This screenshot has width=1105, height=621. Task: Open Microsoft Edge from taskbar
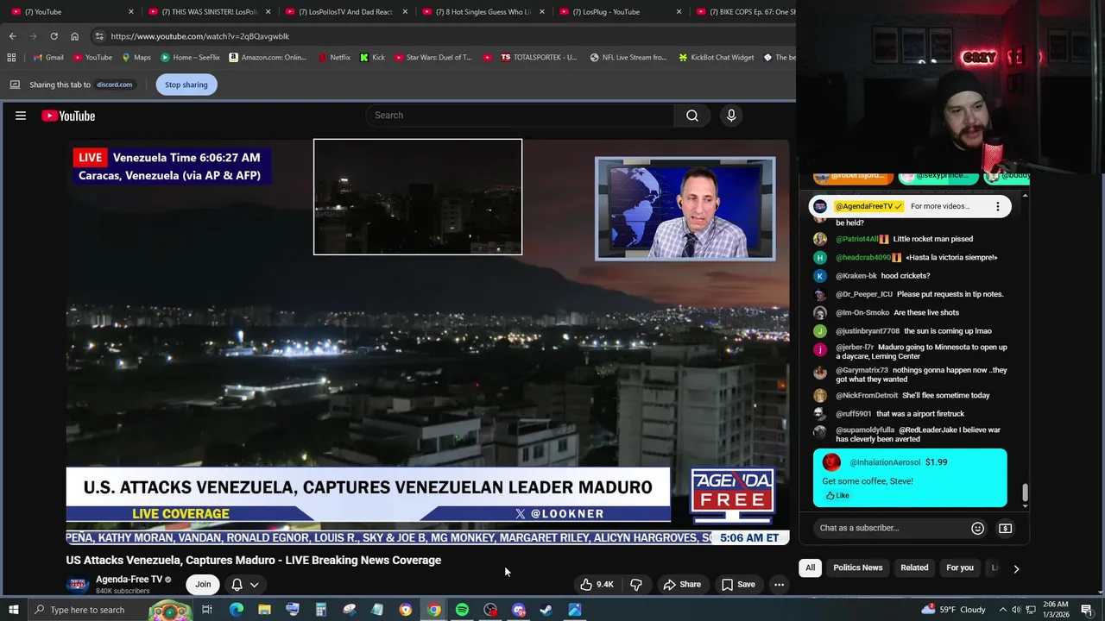click(x=236, y=610)
